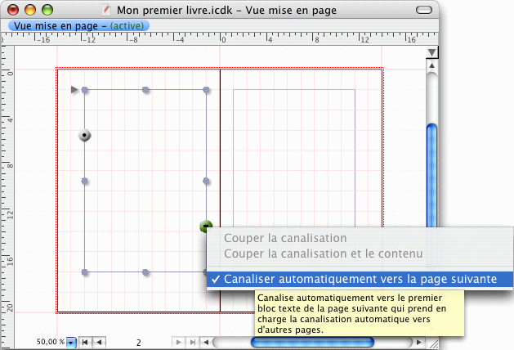Click the top-middle handle of text block

click(x=145, y=90)
